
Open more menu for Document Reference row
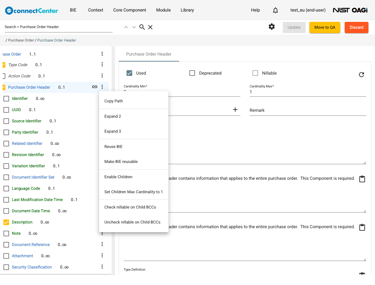[102, 244]
